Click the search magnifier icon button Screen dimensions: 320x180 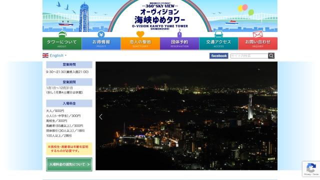271,55
